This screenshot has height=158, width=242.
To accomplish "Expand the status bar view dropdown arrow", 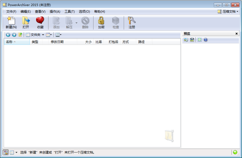I will [x=17, y=152].
